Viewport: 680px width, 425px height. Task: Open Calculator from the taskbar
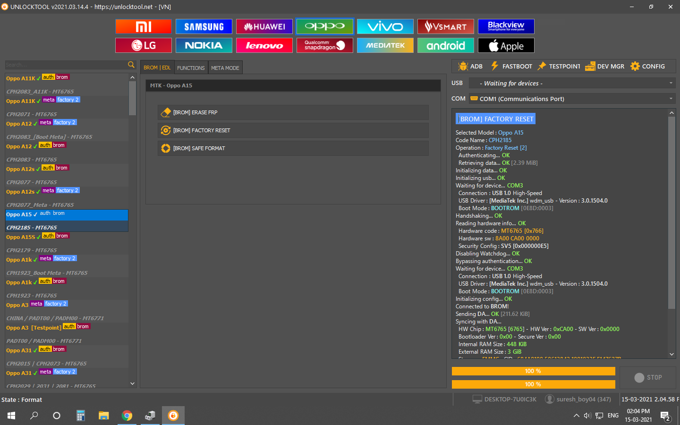click(x=81, y=416)
